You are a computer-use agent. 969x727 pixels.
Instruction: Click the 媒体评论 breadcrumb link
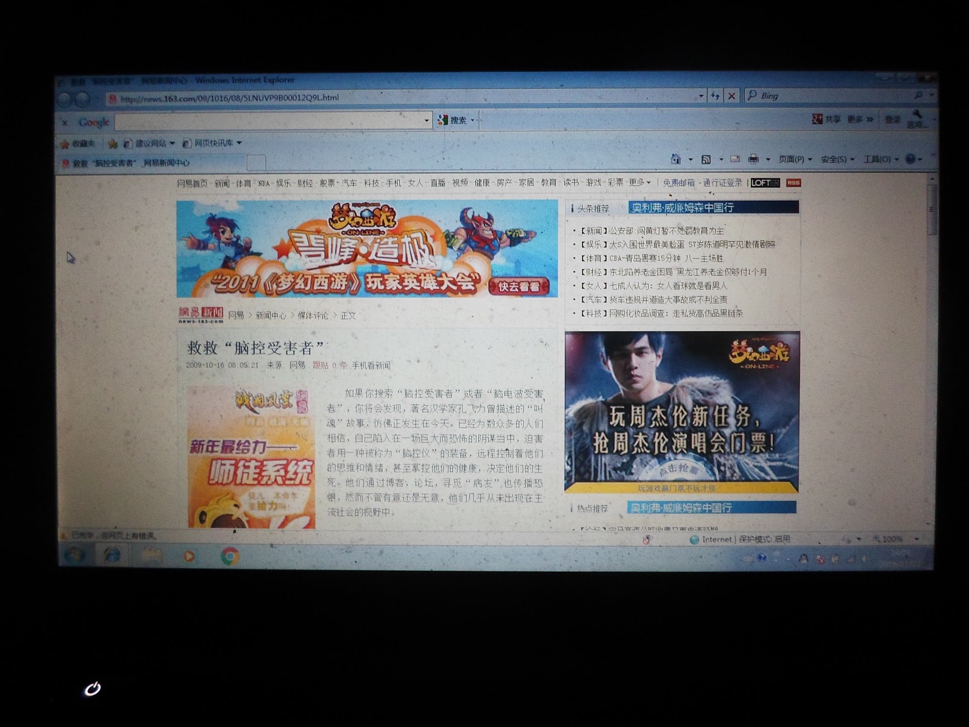point(313,316)
